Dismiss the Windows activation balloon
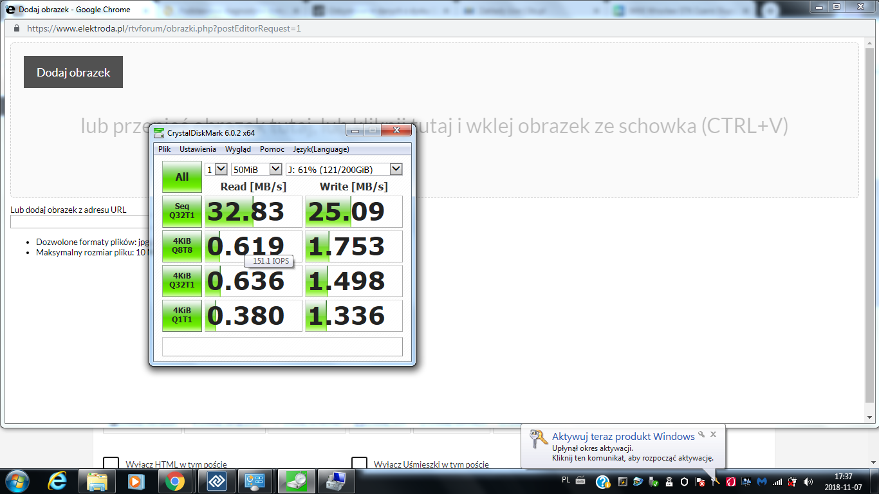Screen dimensions: 879x494 [713, 434]
